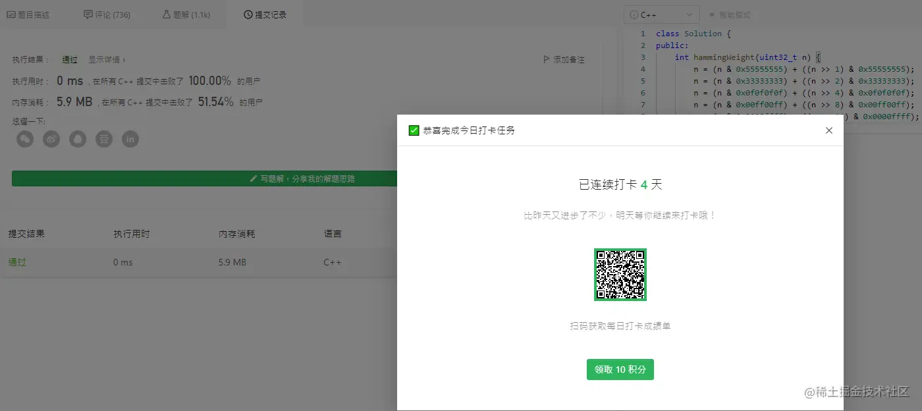Close the daily check-in dialog
Image resolution: width=922 pixels, height=411 pixels.
pos(828,130)
